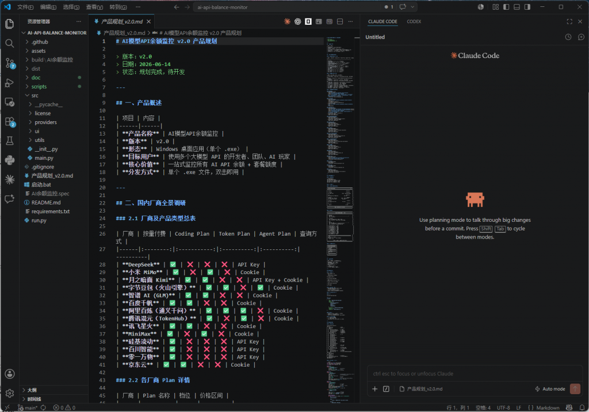The height and width of the screenshot is (412, 589).
Task: Click the Copilot status icon in status bar
Action: tap(569, 407)
